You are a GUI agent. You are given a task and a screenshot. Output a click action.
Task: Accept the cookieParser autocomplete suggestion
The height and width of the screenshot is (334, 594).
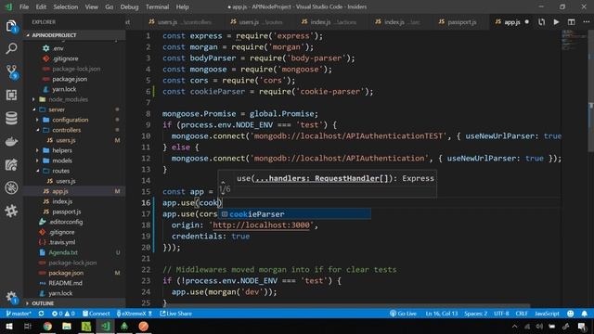(x=294, y=214)
